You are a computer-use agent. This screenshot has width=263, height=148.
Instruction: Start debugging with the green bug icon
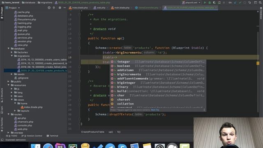click(210, 2)
